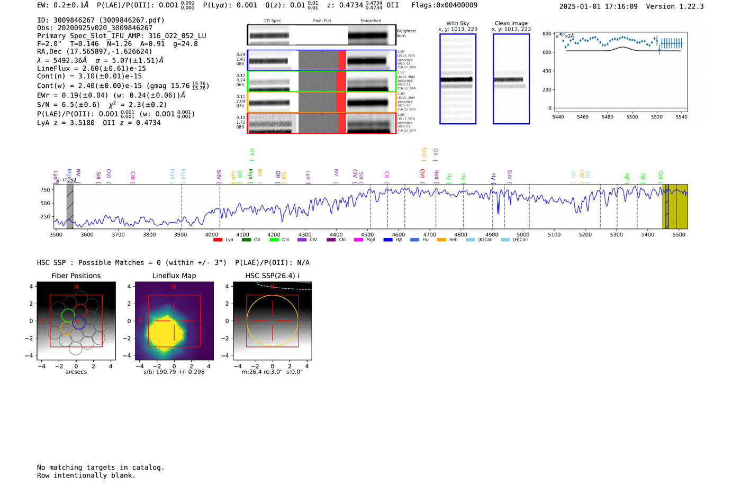Click the m:26.4 rc:3.0" s:0.0" label
Image resolution: width=741 pixels, height=504 pixels.
pos(272,372)
